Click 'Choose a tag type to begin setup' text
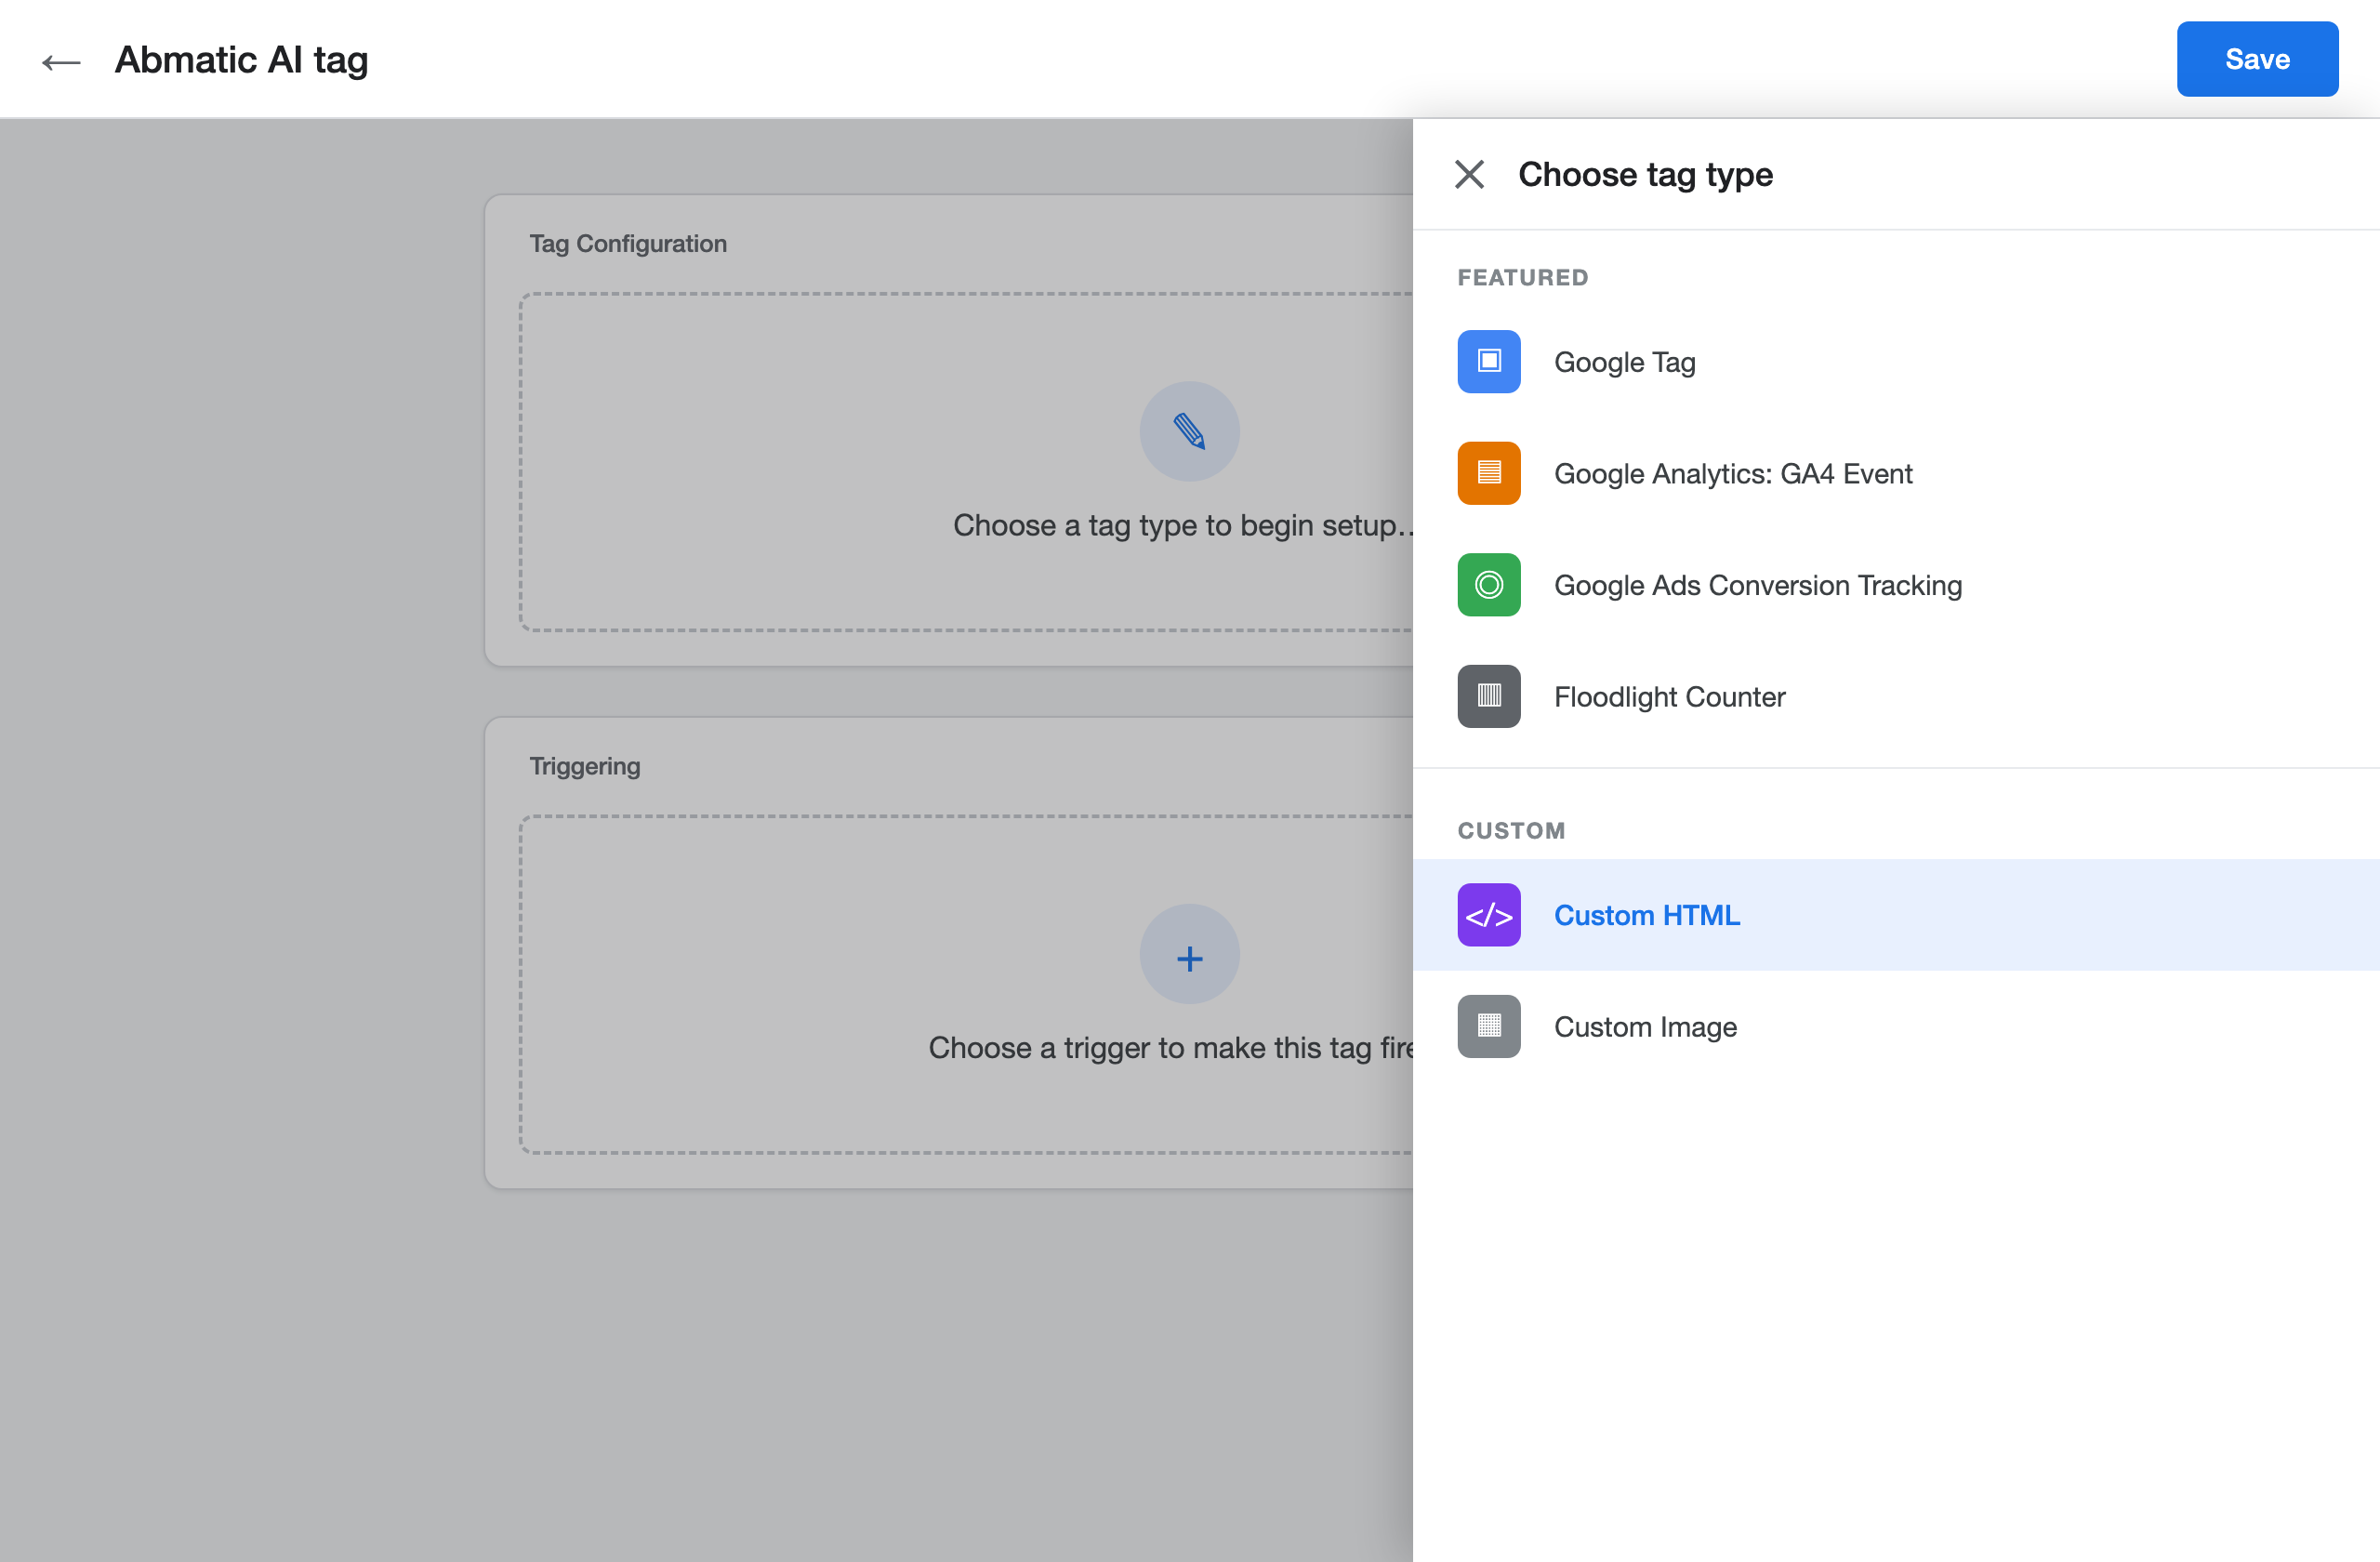Viewport: 2380px width, 1562px height. coord(1183,525)
